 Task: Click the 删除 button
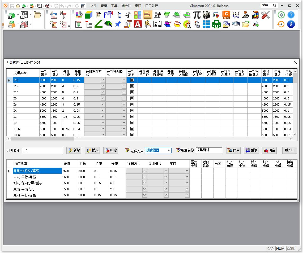click(111, 150)
